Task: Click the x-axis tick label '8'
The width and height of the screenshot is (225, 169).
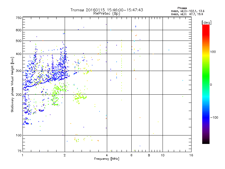Action: pyautogui.click(x=149, y=155)
